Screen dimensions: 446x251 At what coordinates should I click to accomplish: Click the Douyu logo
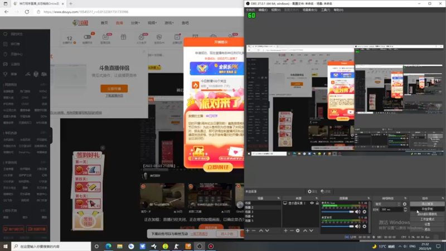80,23
